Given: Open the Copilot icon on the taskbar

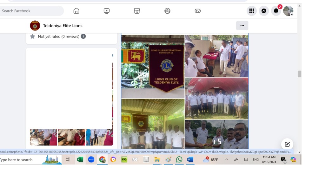Looking at the screenshot, I should (293, 160).
